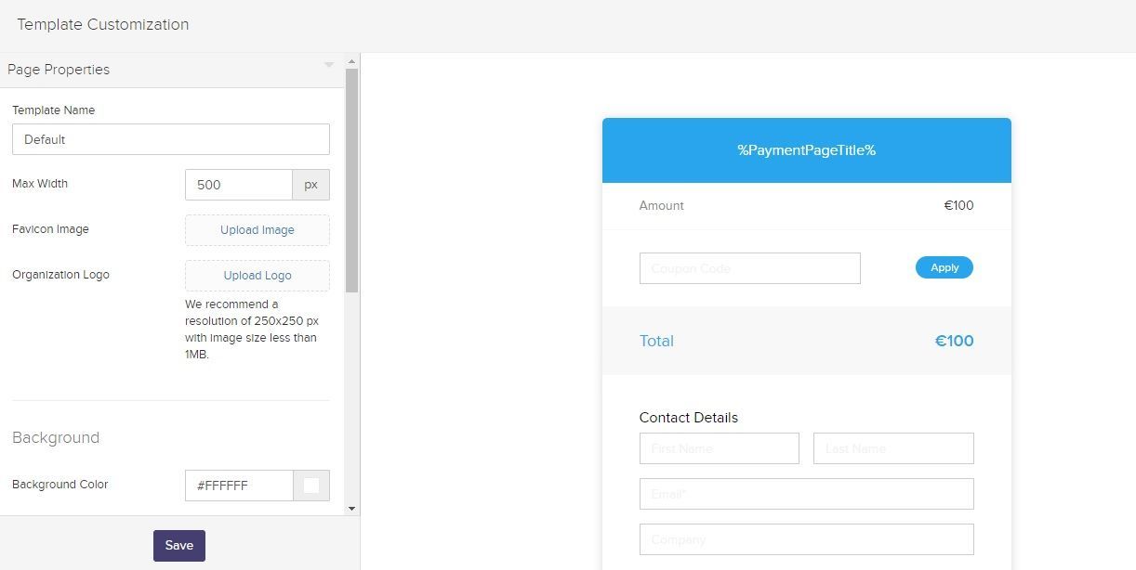Edit the Template Name field
Screen dimensions: 1136x570
pyautogui.click(x=170, y=139)
